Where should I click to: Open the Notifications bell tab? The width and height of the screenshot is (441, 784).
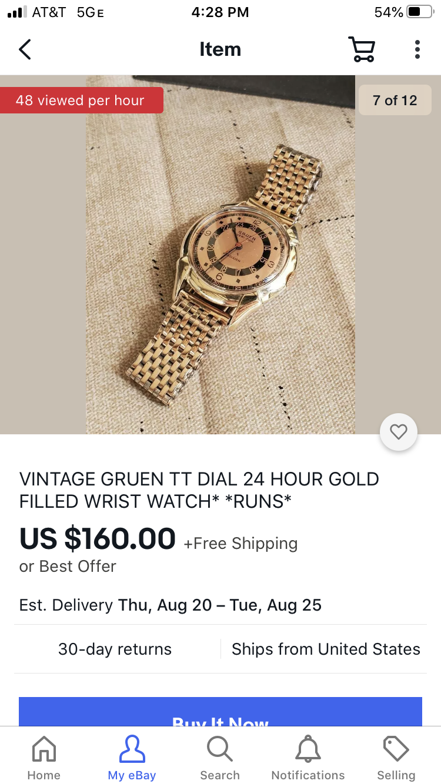coord(308,758)
